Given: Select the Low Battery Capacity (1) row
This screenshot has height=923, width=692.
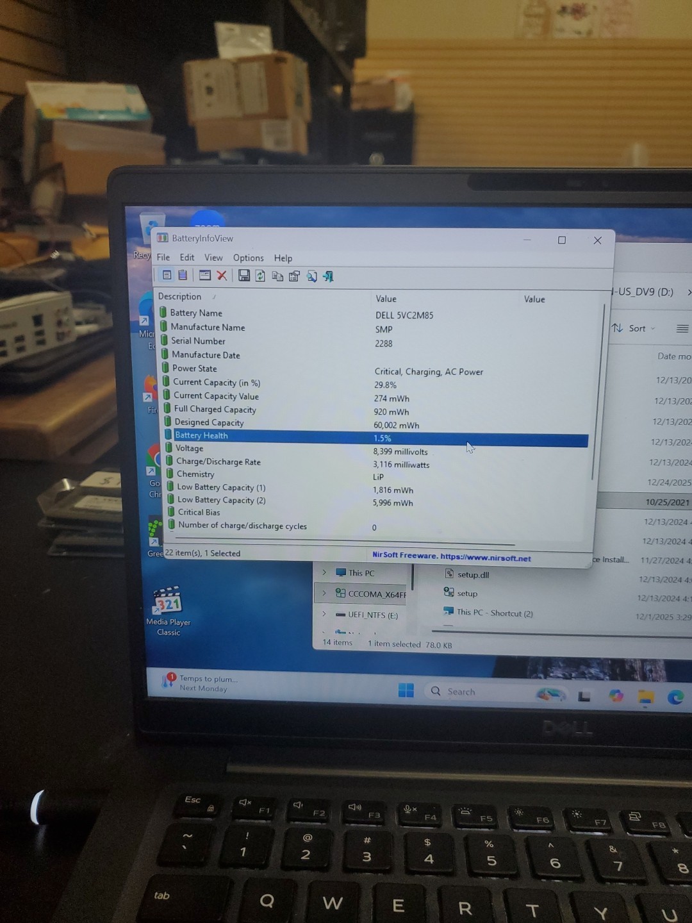Looking at the screenshot, I should pyautogui.click(x=378, y=488).
